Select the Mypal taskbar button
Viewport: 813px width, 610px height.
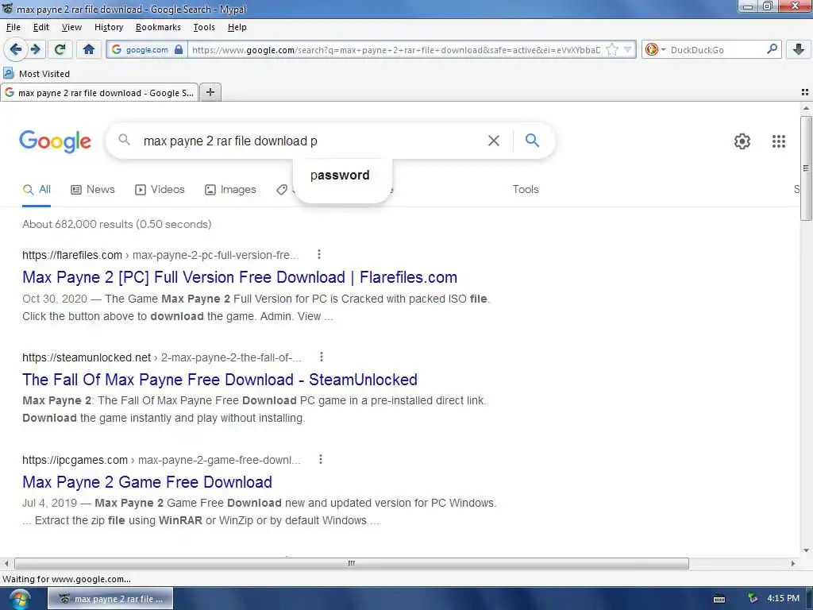(x=110, y=599)
